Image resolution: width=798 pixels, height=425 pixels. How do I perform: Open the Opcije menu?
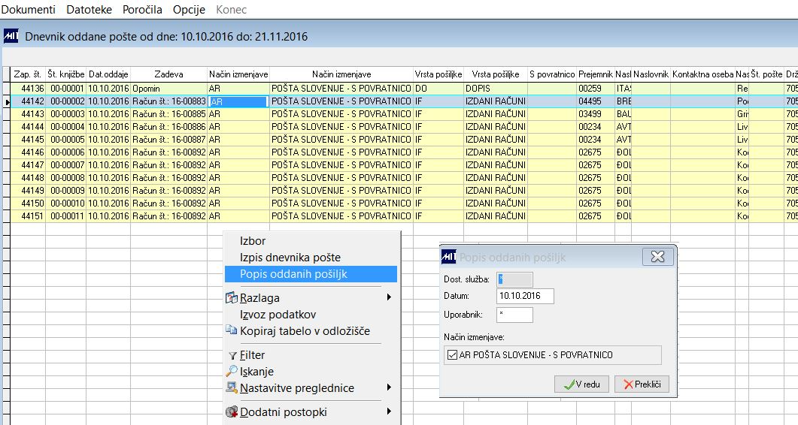pos(189,9)
